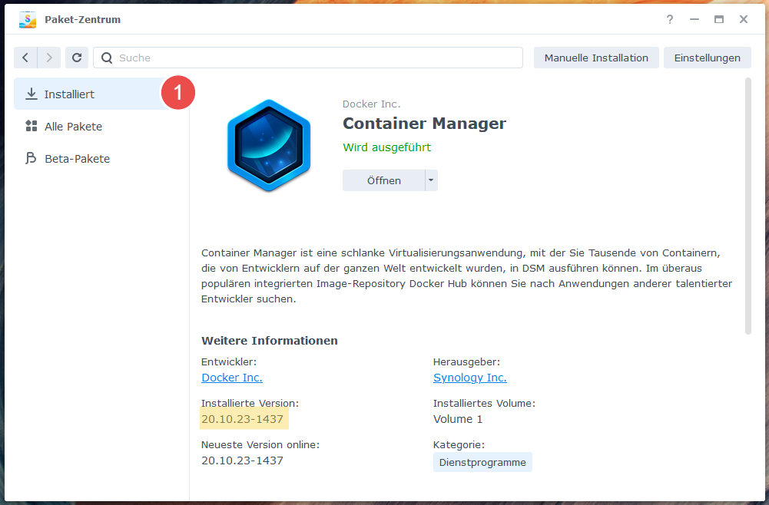This screenshot has height=505, width=769.
Task: Click the Dienstprogramme category tag
Action: [482, 462]
